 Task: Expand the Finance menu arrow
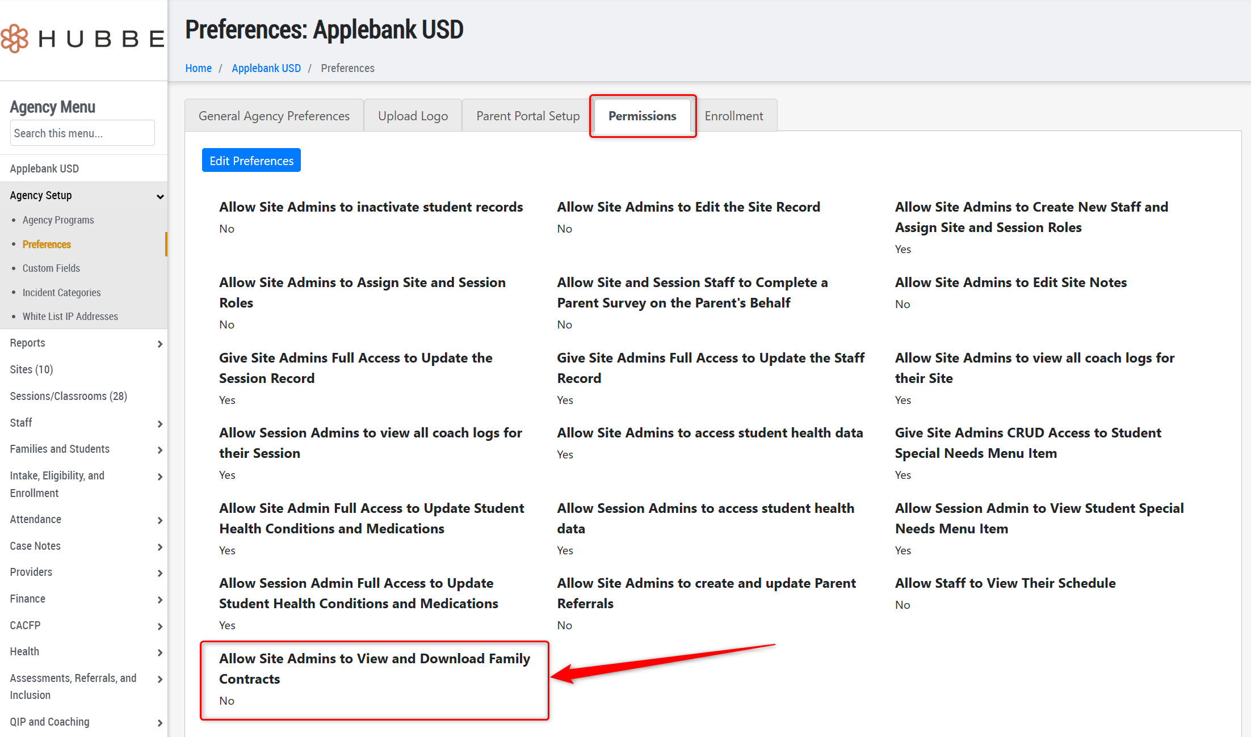[160, 600]
